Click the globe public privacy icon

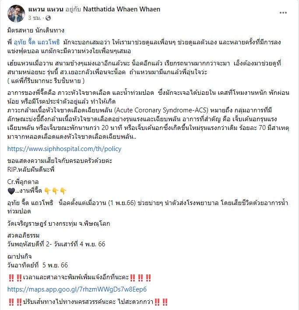coord(48,18)
